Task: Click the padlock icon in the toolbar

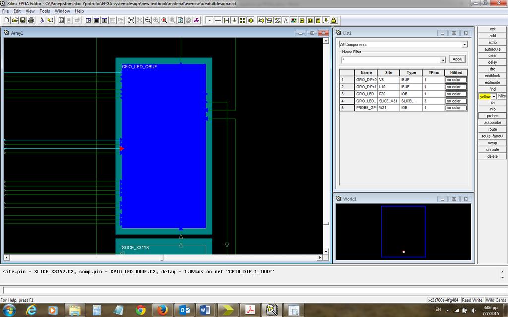Action: click(x=334, y=20)
